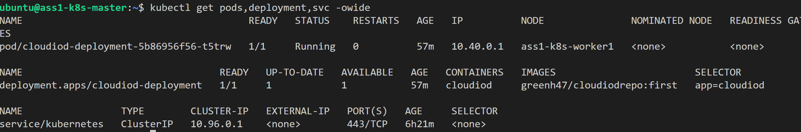Click container name cloudiod

coord(469,85)
